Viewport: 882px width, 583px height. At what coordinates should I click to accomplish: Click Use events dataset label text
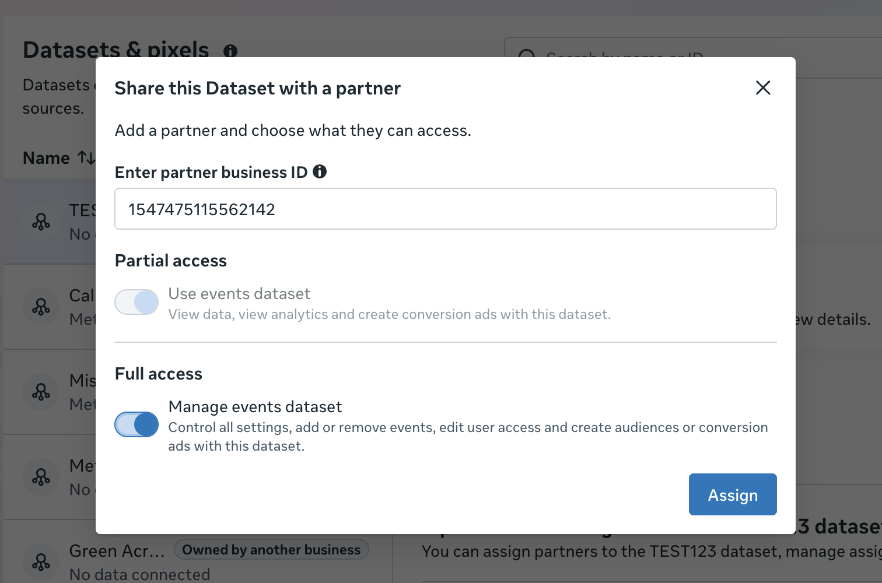click(x=239, y=293)
